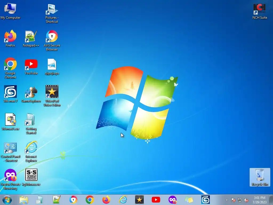Viewport: 273px width, 205px height.
Task: Select the GameExplorer desktop shortcut
Action: pos(31,94)
